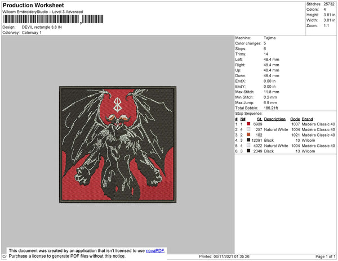Screen dimensions: 338x261
Task: Click the Production Worksheet title
Action: [x=33, y=5]
